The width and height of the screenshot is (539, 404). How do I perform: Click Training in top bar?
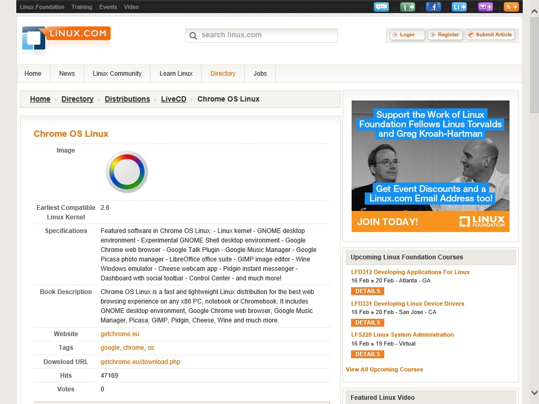click(x=82, y=7)
